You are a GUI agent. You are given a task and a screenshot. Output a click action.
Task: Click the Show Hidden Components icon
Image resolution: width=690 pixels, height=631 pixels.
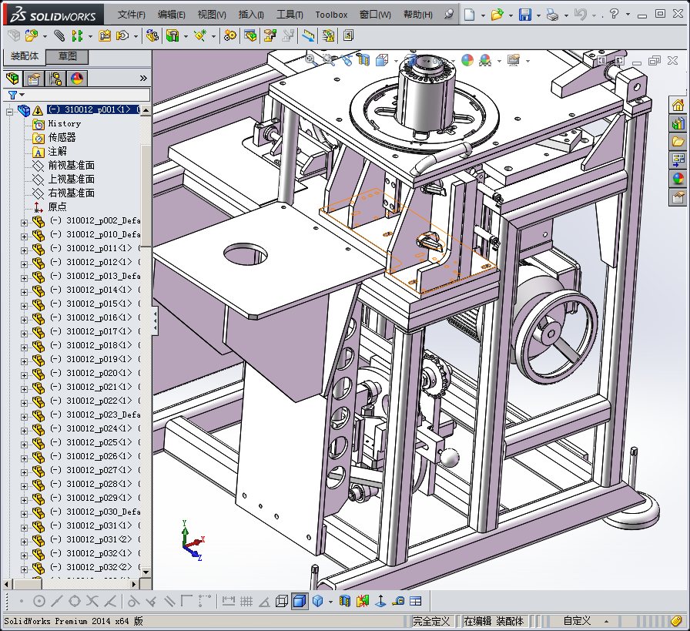(x=152, y=35)
